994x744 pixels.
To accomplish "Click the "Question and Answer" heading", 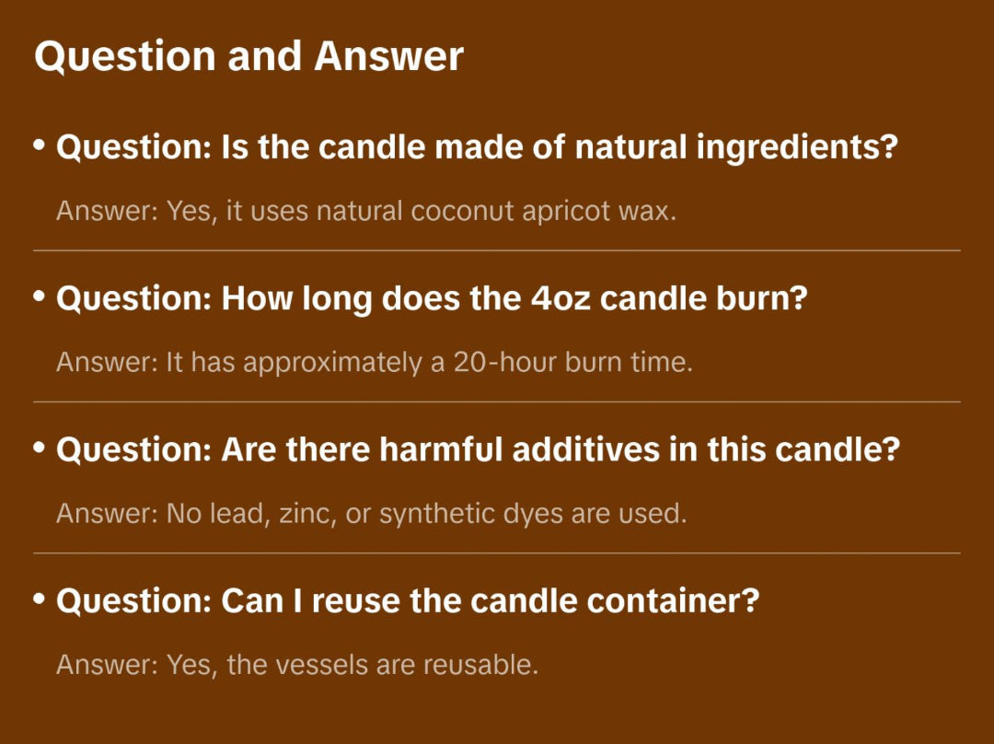I will [248, 57].
